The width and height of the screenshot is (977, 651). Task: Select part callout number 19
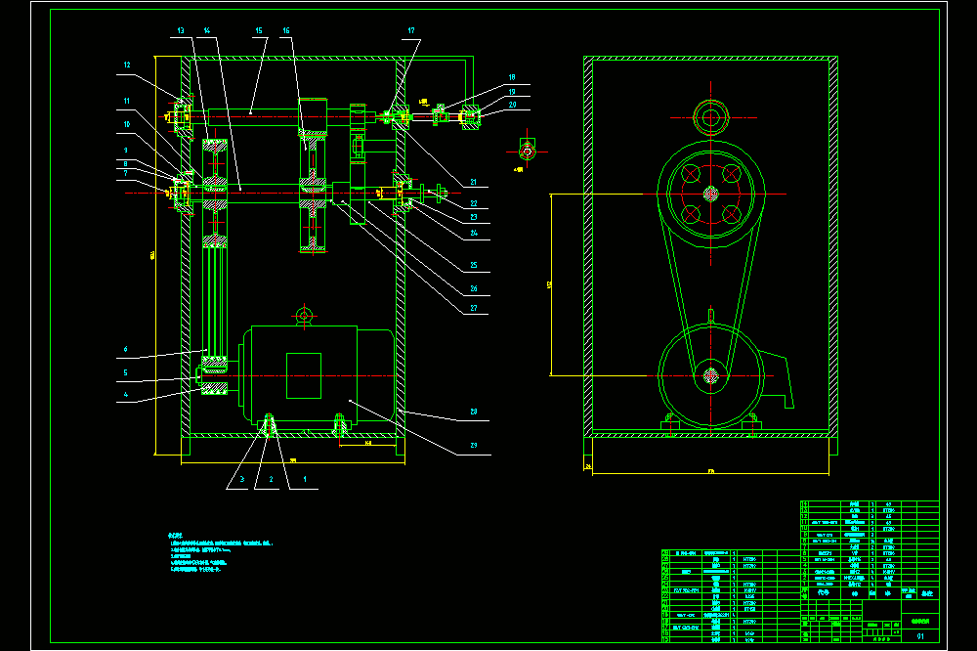512,92
